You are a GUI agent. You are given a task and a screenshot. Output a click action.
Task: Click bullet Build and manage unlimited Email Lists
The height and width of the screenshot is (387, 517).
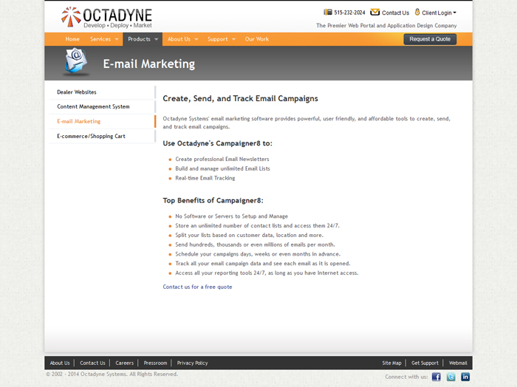(x=222, y=168)
